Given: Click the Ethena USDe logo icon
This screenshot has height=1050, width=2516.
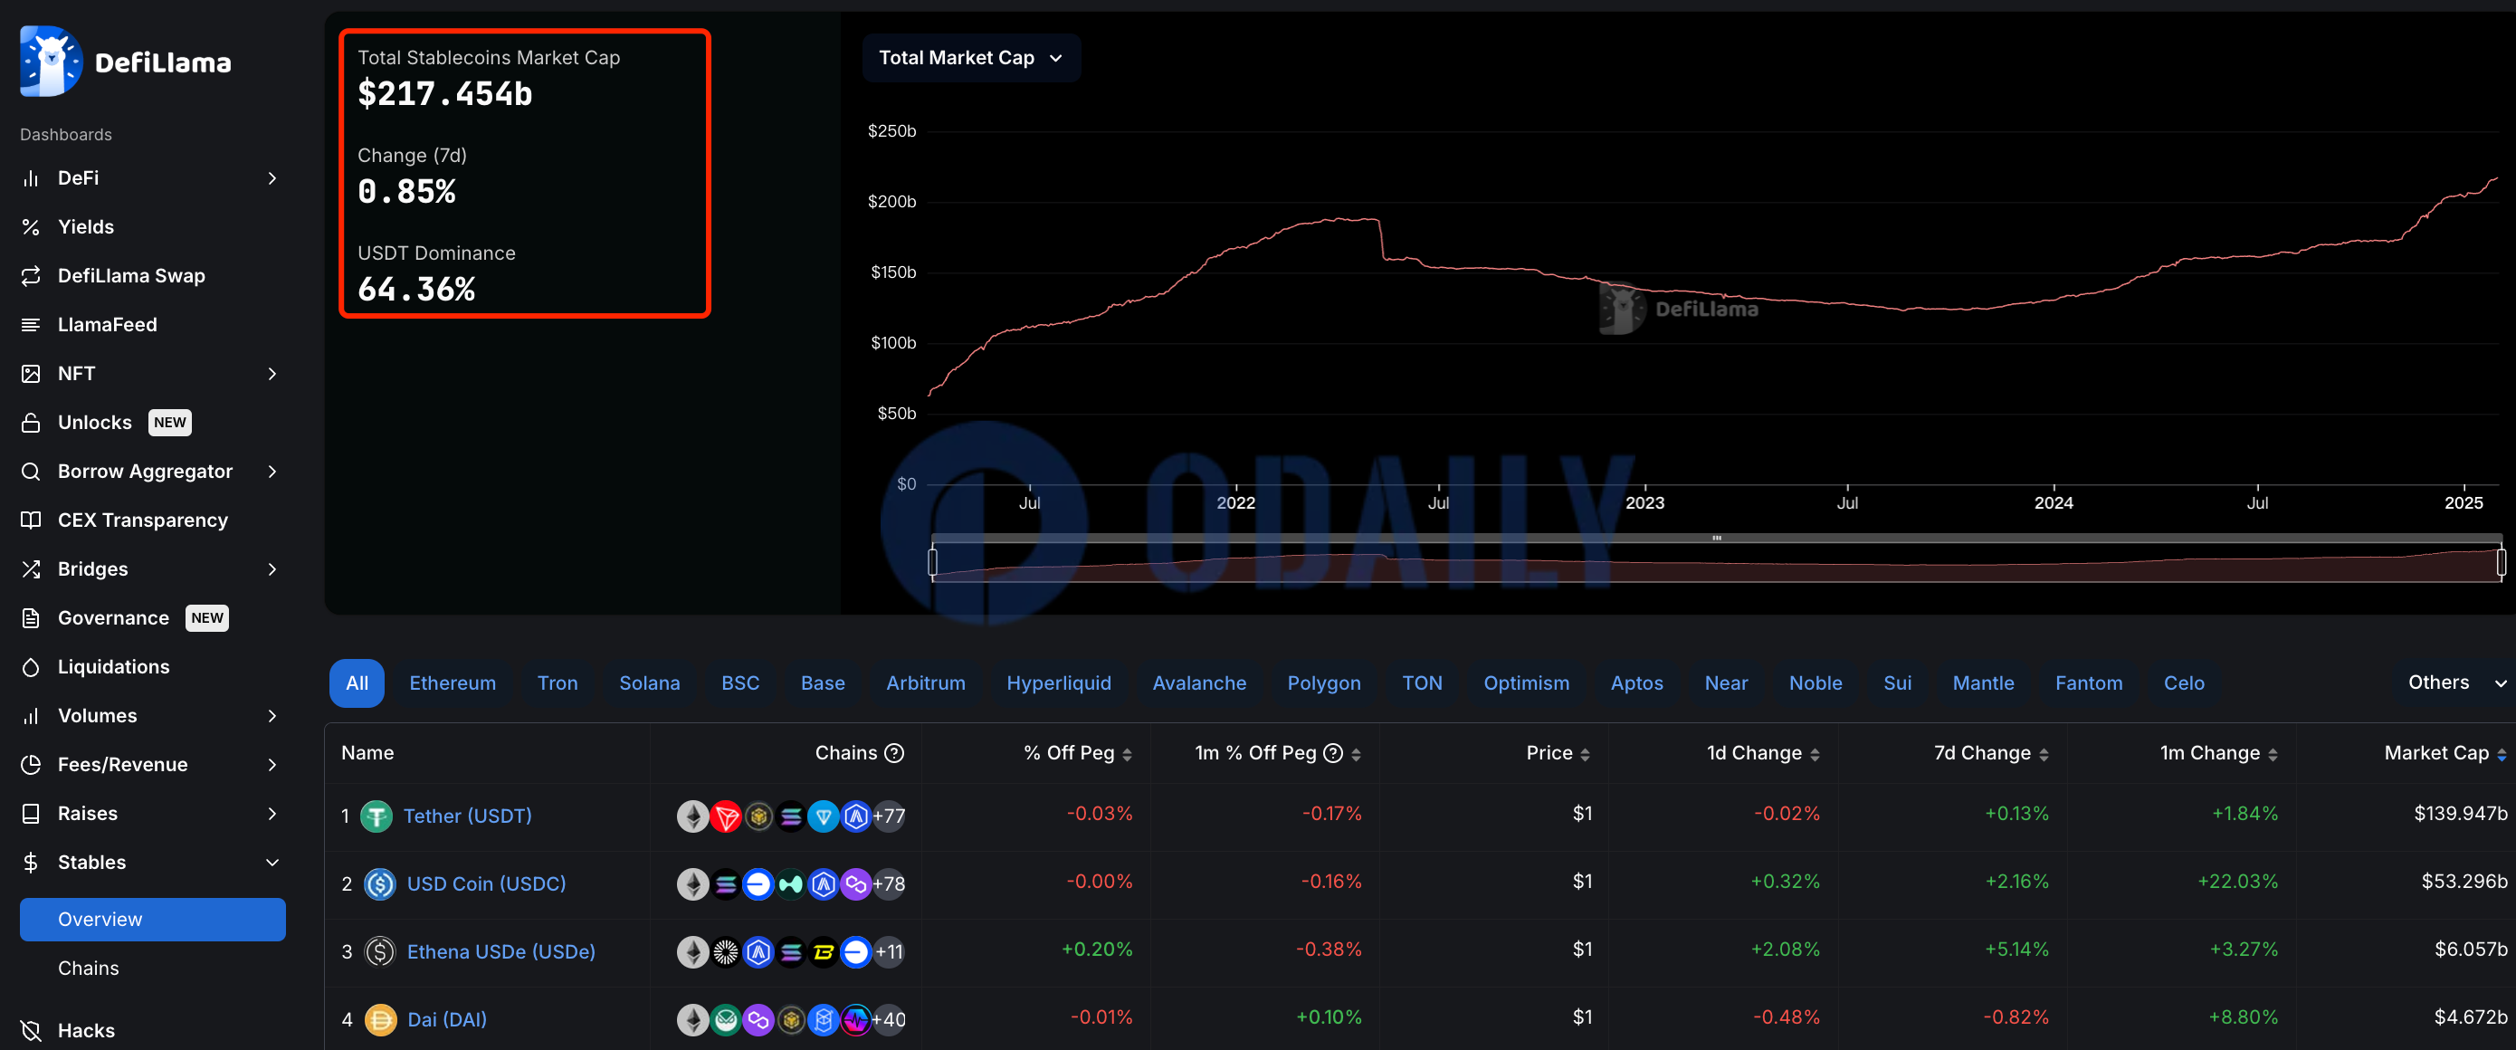Looking at the screenshot, I should tap(379, 951).
